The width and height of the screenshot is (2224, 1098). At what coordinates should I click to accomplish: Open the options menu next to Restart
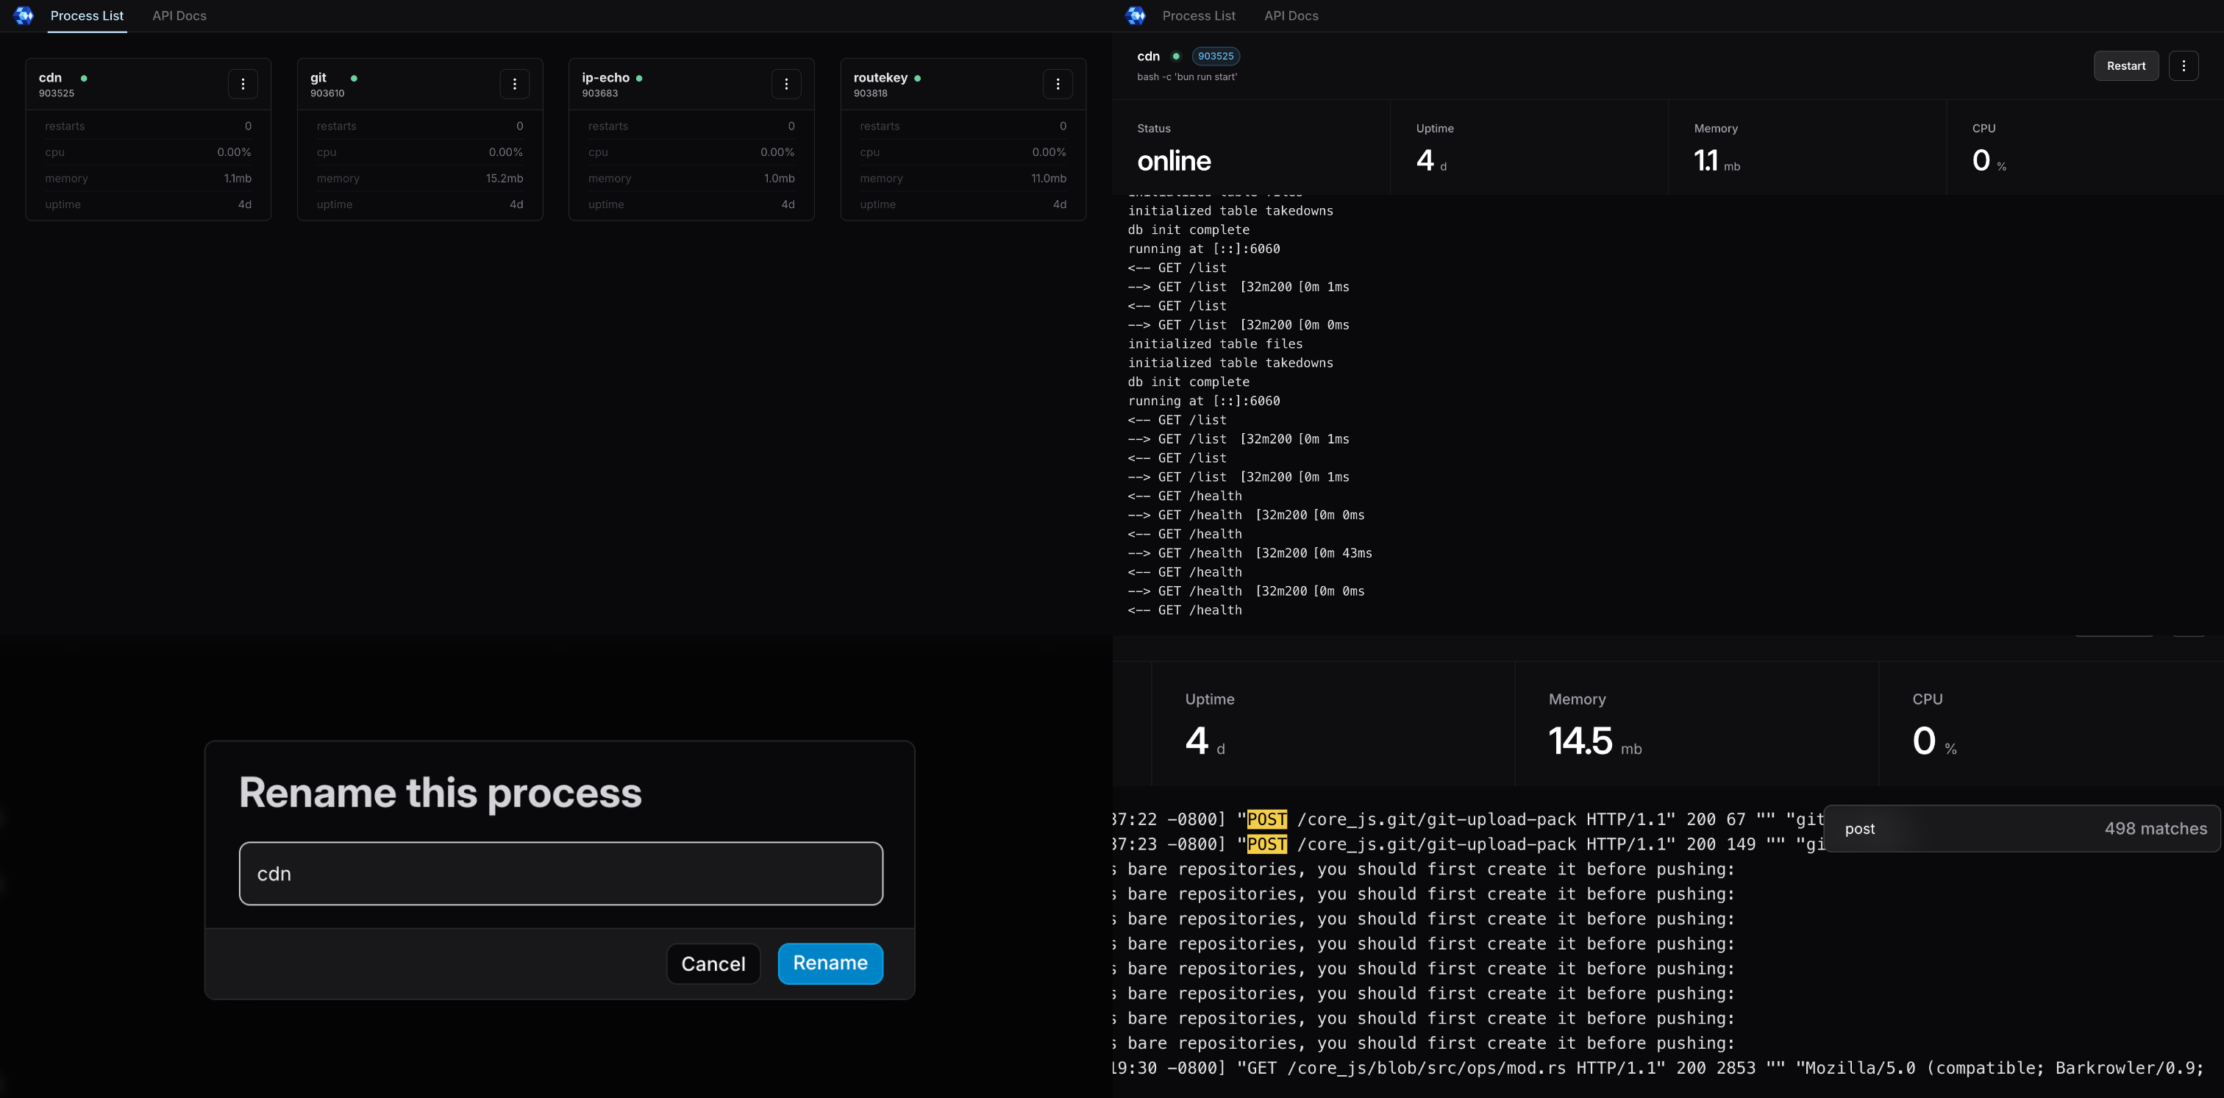(x=2183, y=65)
